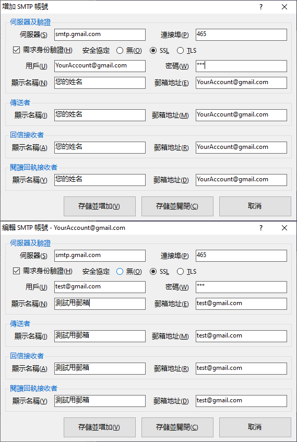Select TLS radio in Add SMTP dialog

coord(180,51)
